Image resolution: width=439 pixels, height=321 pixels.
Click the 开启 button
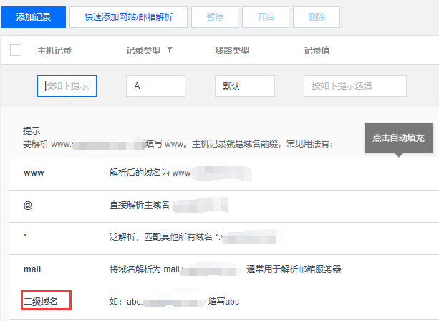pos(266,17)
